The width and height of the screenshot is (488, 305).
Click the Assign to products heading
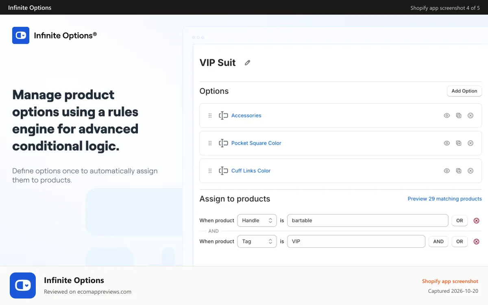point(235,199)
